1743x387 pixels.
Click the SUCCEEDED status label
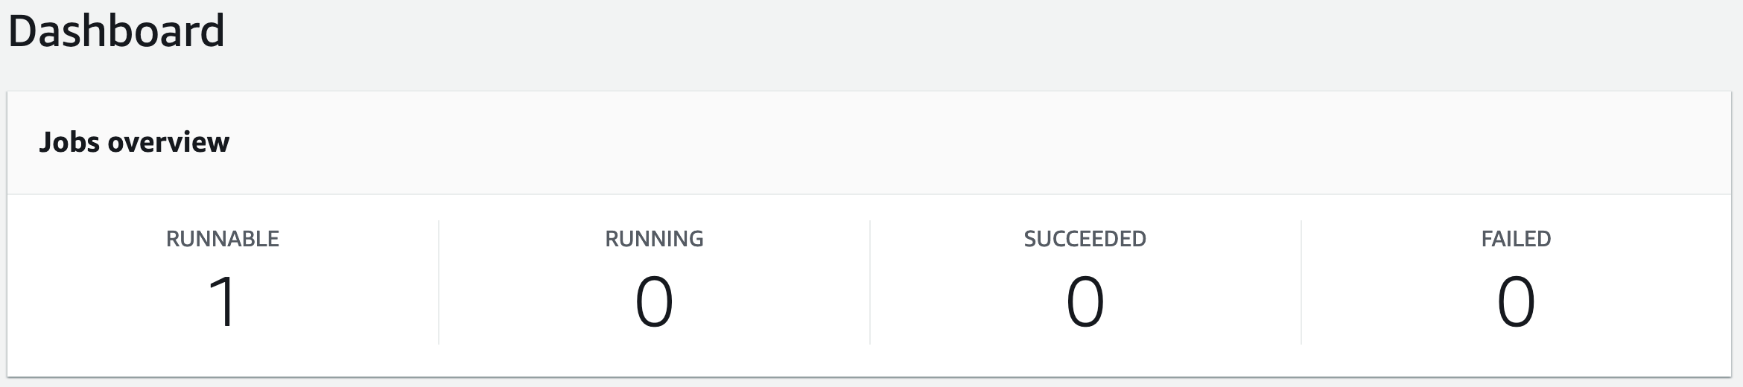1085,239
